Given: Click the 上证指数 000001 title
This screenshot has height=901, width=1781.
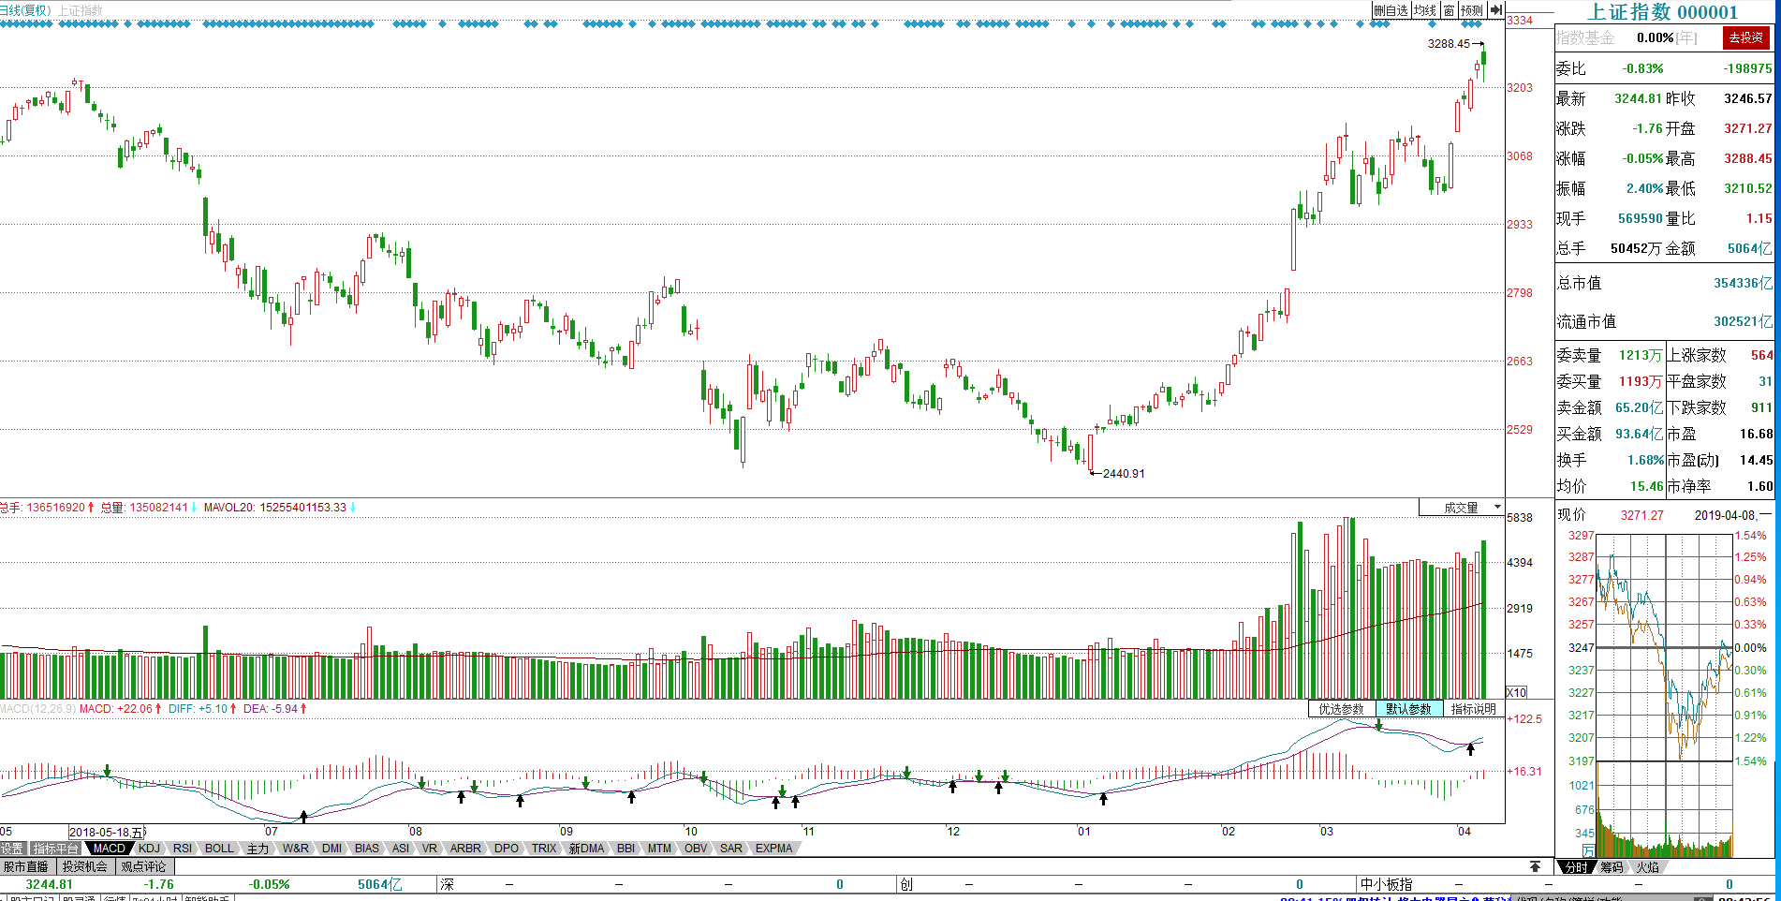Looking at the screenshot, I should click(1663, 11).
